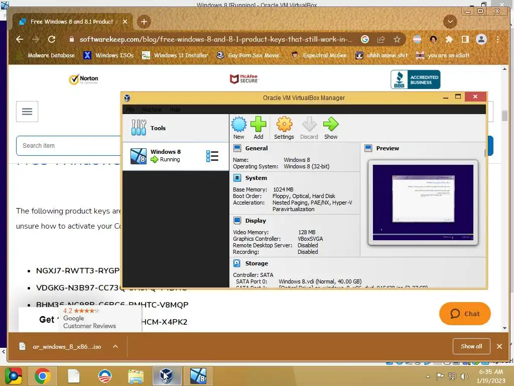
Task: Open Machine menu in VirtualBox Manager
Action: (152, 110)
